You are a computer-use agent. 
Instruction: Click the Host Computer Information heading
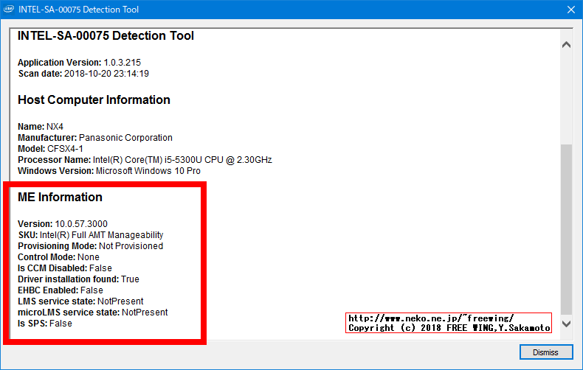tap(94, 100)
